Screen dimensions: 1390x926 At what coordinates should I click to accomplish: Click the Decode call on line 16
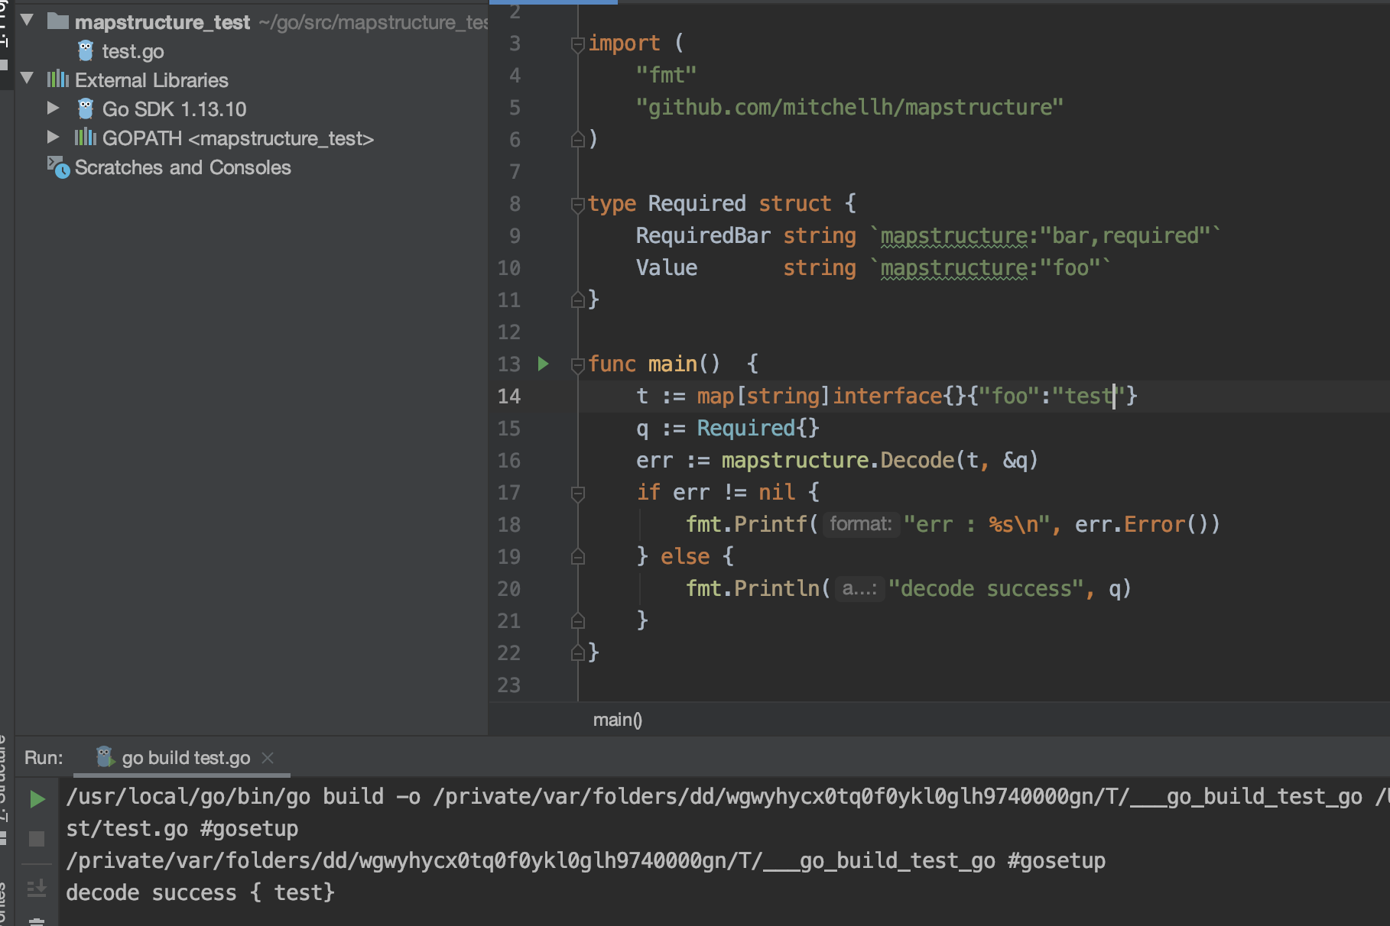coord(917,460)
